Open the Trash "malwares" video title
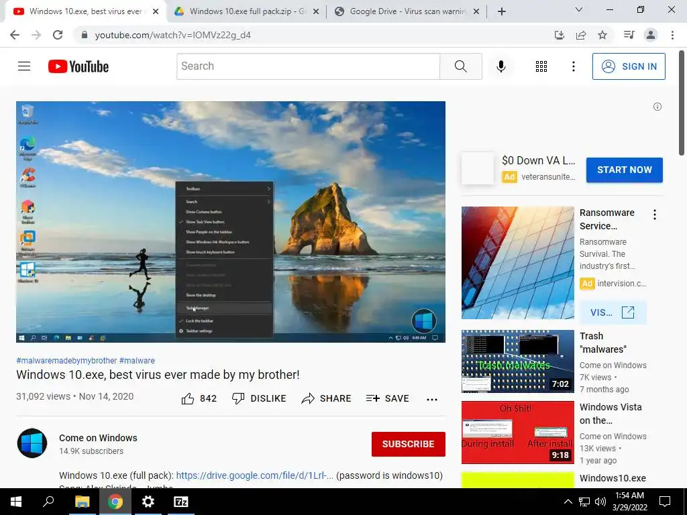The height and width of the screenshot is (515, 687). click(602, 343)
